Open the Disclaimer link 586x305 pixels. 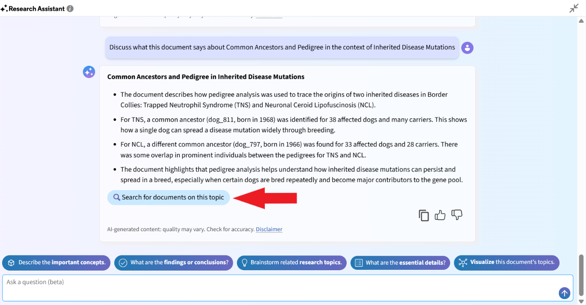tap(269, 229)
